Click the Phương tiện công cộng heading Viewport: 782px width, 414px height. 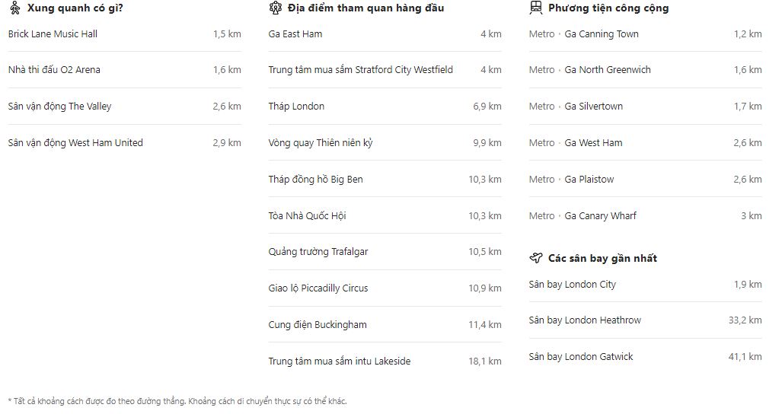[x=608, y=8]
